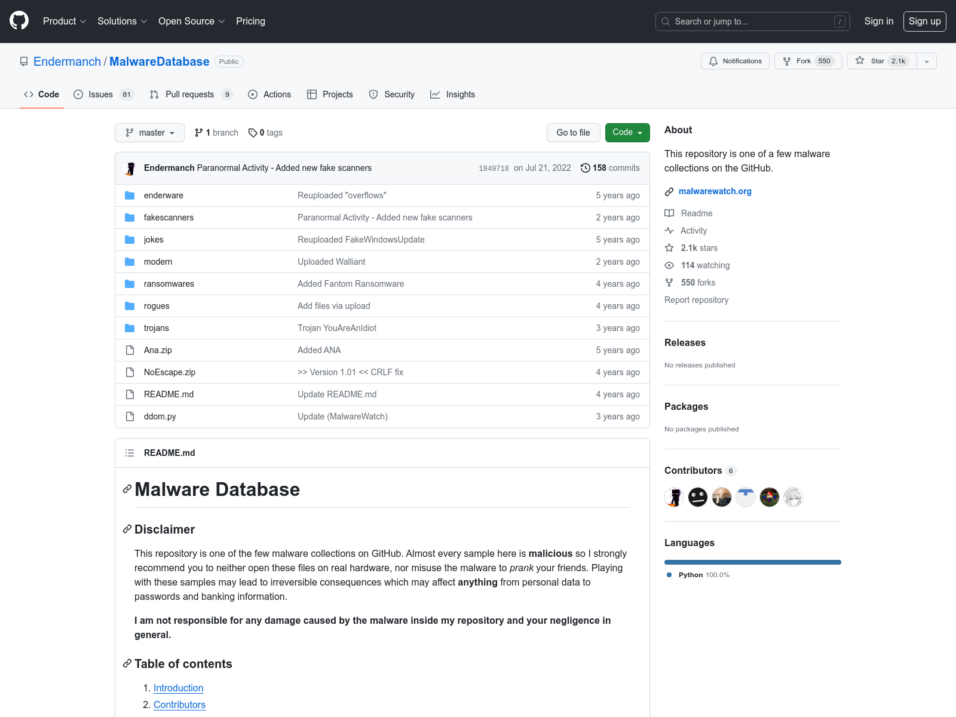The height and width of the screenshot is (717, 956).
Task: Open the trojans folder icon
Action: pyautogui.click(x=130, y=328)
